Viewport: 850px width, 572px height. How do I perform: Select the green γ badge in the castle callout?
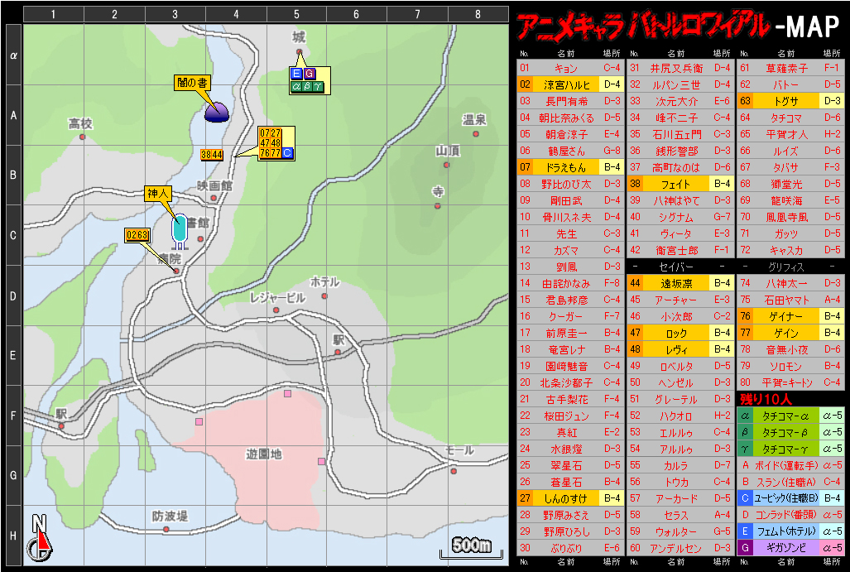tap(318, 86)
